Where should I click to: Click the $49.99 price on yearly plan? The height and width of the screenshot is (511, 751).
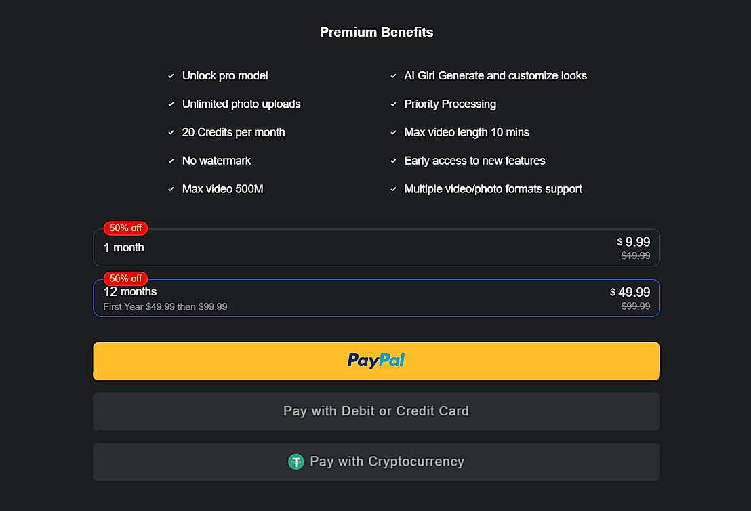tap(630, 292)
